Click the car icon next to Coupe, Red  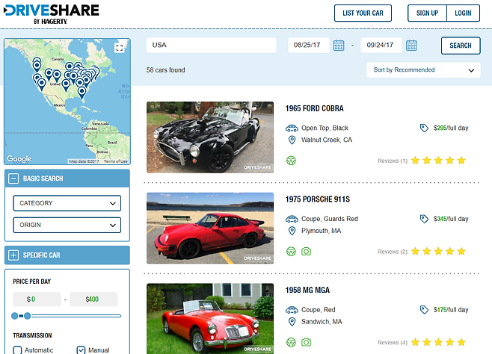[292, 309]
